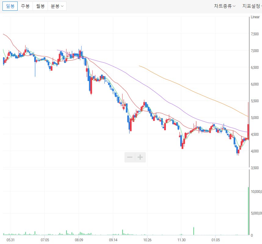Open the 지표설정 indicator settings dropdown
262x244 pixels.
(252, 6)
